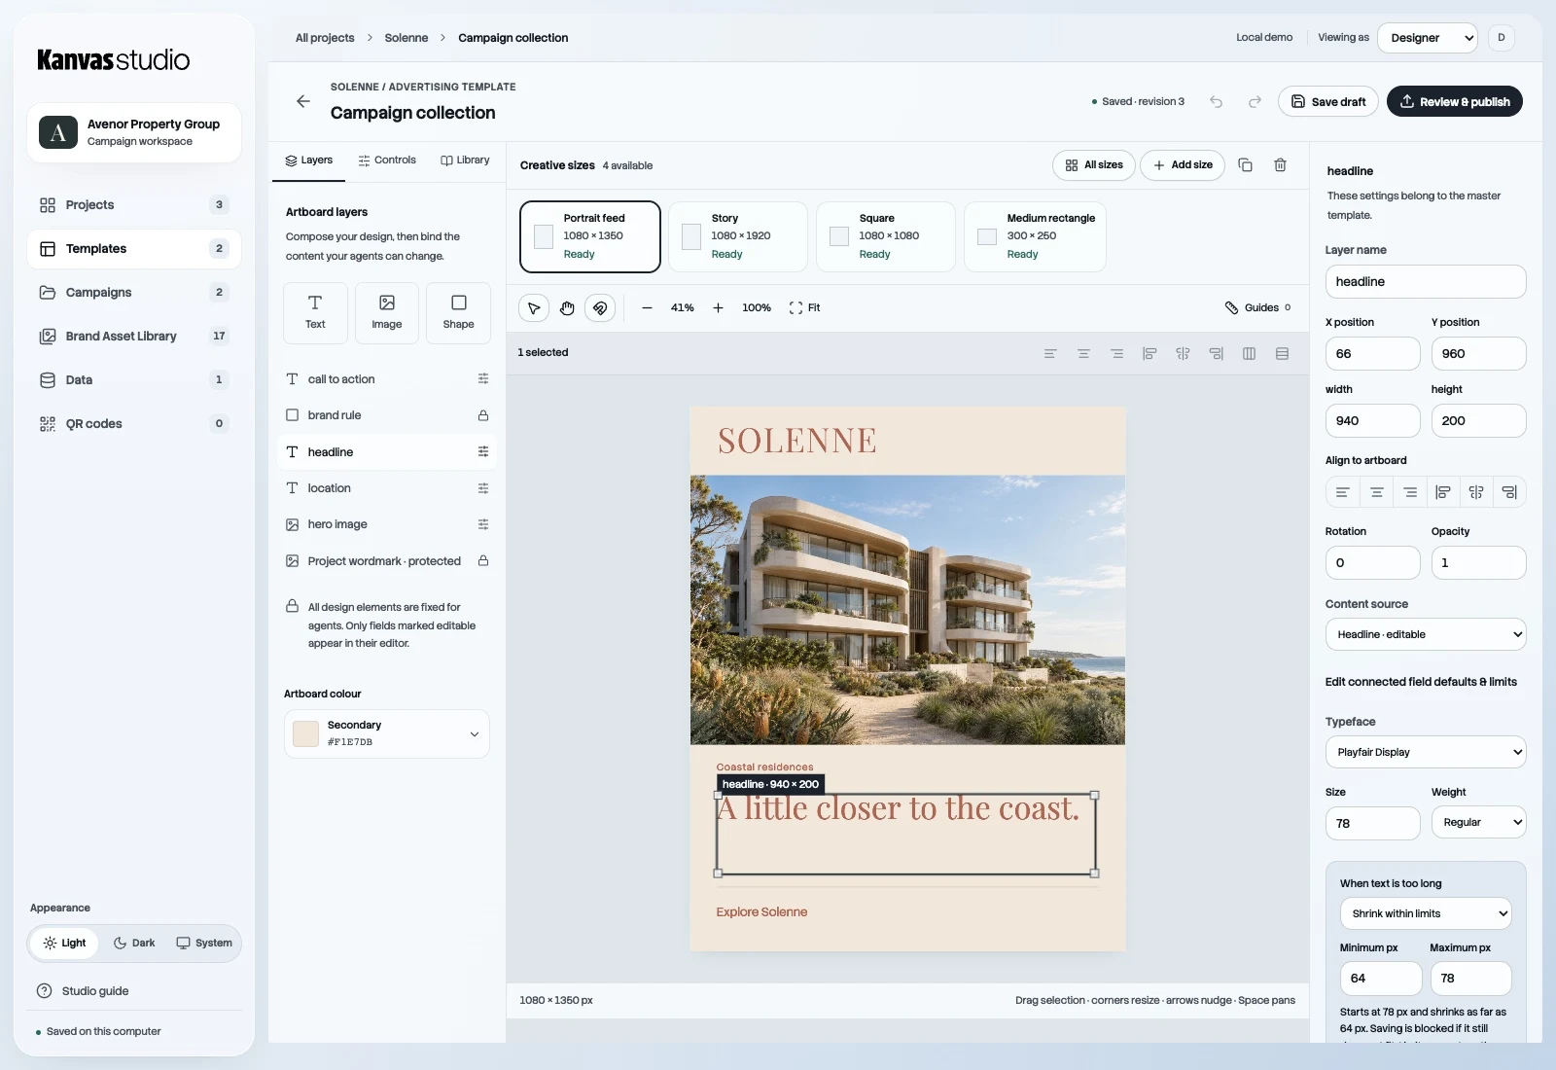Columns distribute icon in the 1 selected bar
The height and width of the screenshot is (1070, 1556).
tap(1249, 353)
